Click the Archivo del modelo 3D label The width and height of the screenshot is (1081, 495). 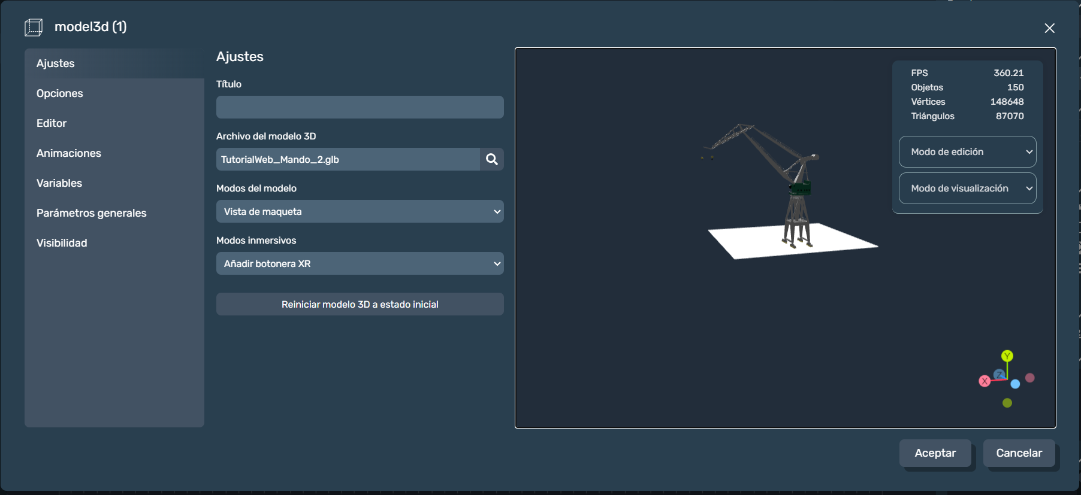coord(266,136)
